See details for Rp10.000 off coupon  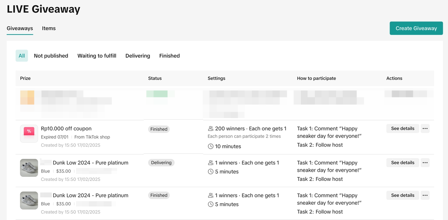click(402, 129)
